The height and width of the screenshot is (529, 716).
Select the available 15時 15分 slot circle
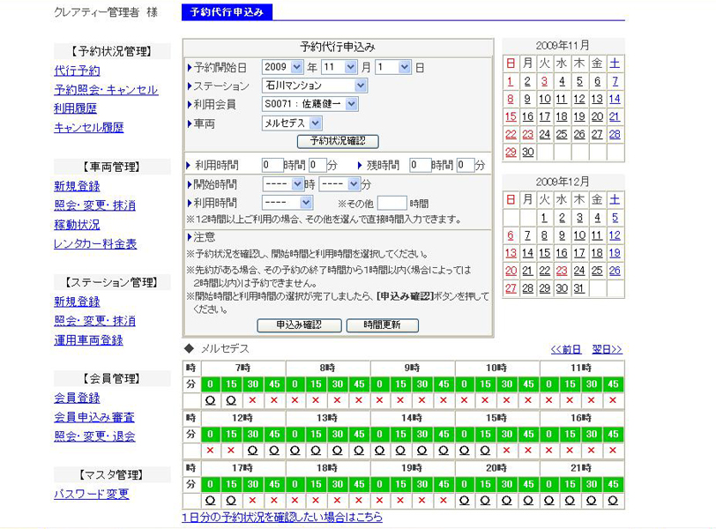(485, 451)
